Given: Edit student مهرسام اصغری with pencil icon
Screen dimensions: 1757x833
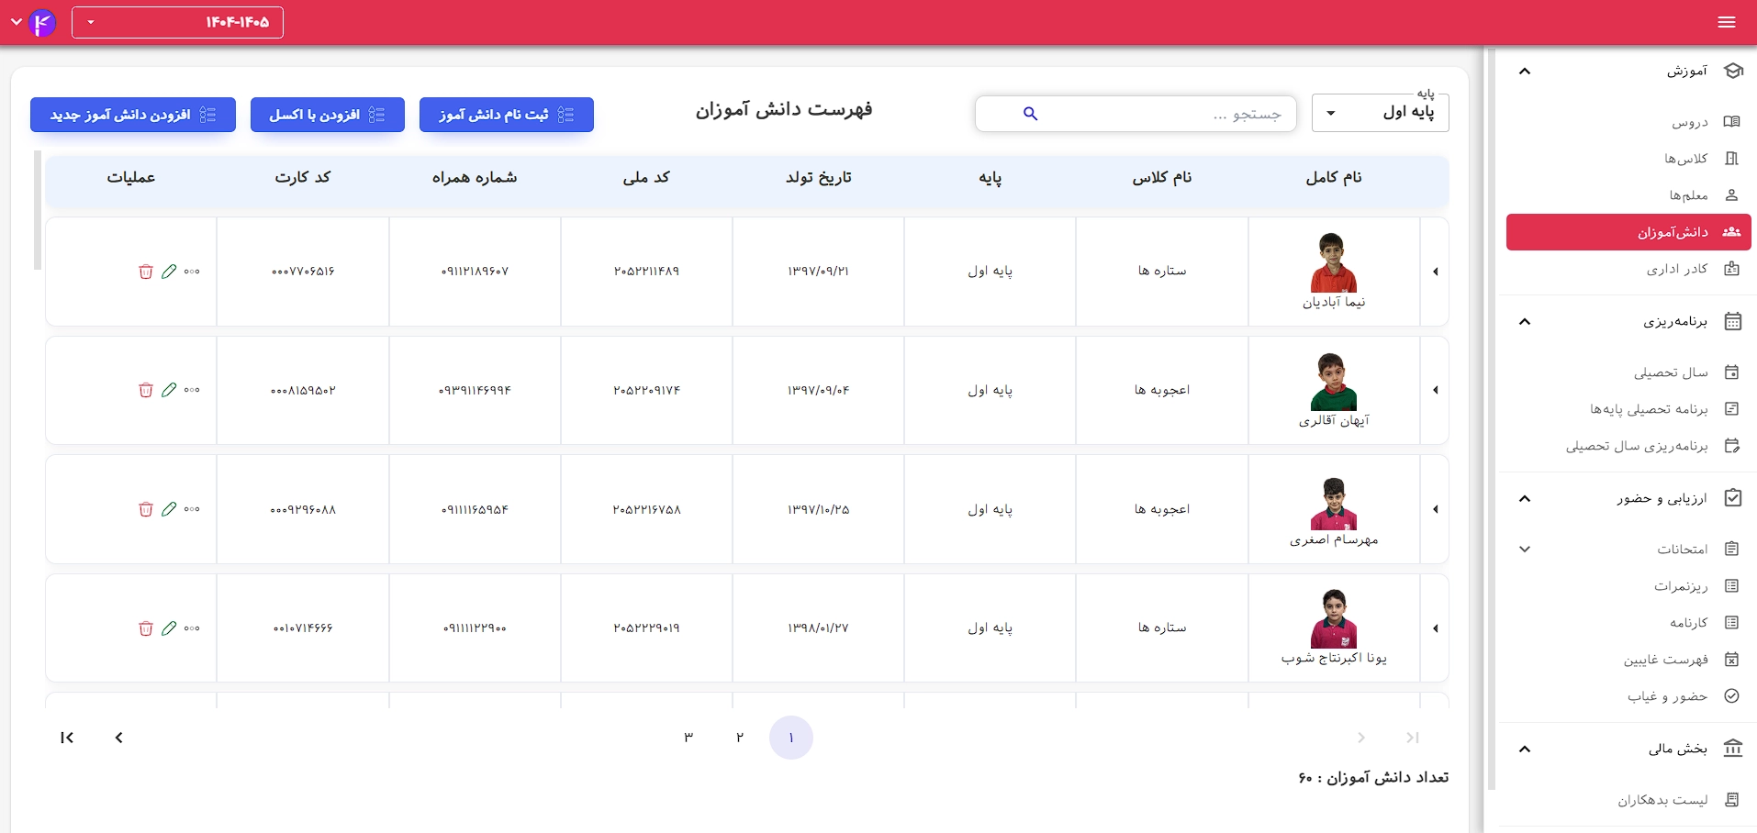Looking at the screenshot, I should pyautogui.click(x=169, y=509).
